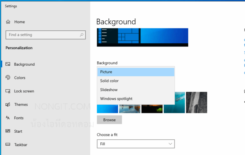Click the Fonts letter icon
Viewport: 245px width, 155px height.
tap(8, 117)
